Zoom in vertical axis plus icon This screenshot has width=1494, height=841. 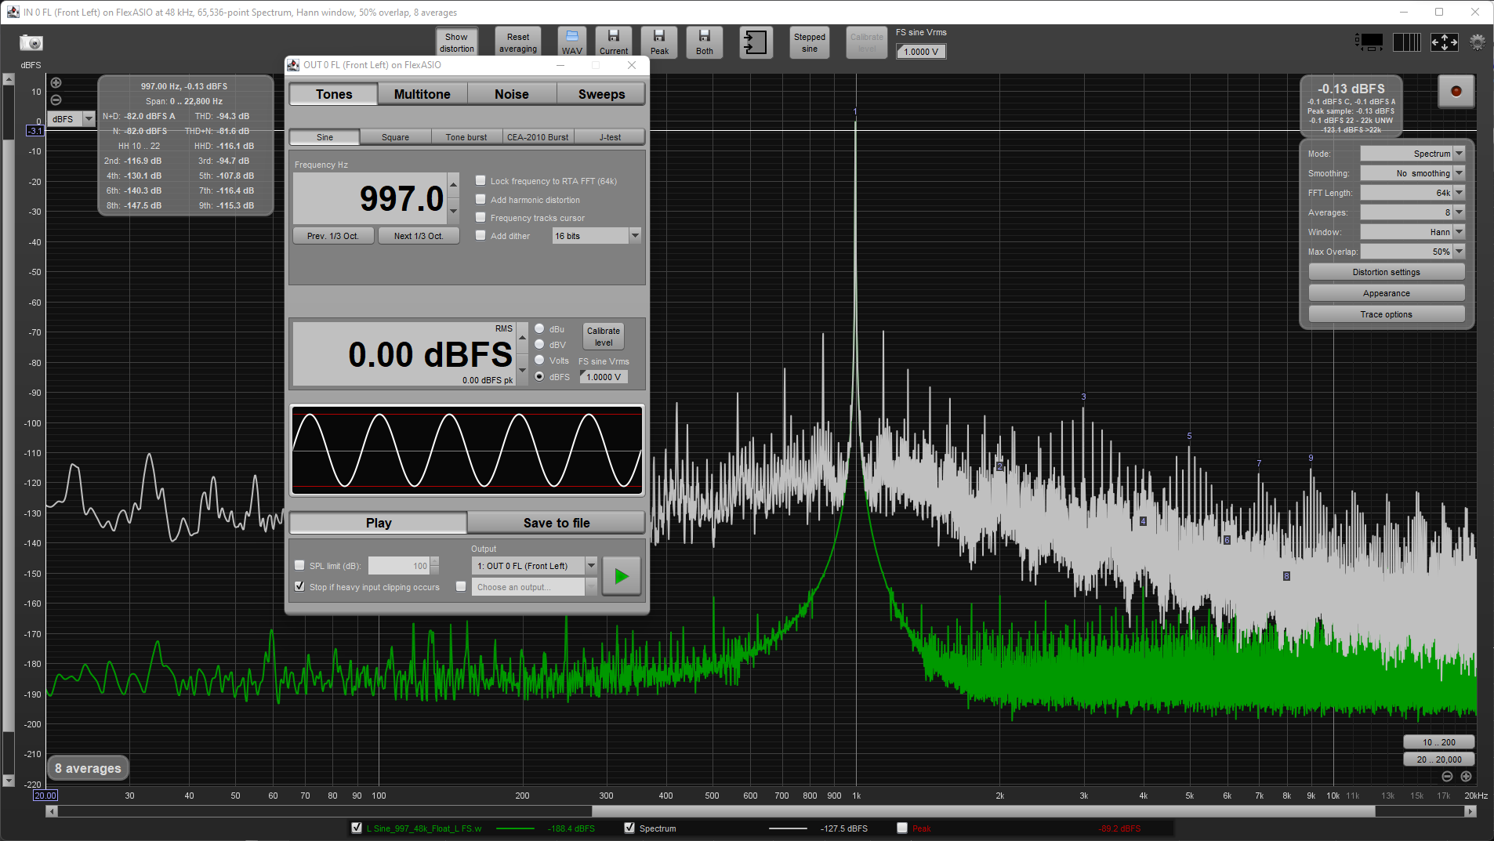56,83
